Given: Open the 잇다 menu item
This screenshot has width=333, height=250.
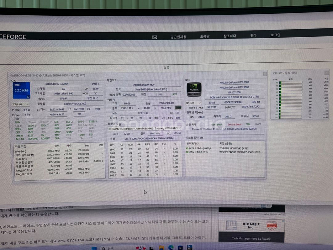Looking at the screenshot, I should point(253,36).
